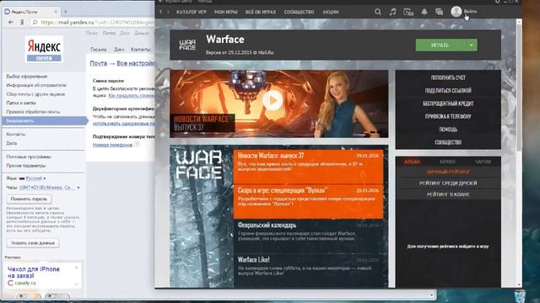The width and height of the screenshot is (540, 303).
Task: Click Сообщество in the side panel
Action: pos(448,142)
